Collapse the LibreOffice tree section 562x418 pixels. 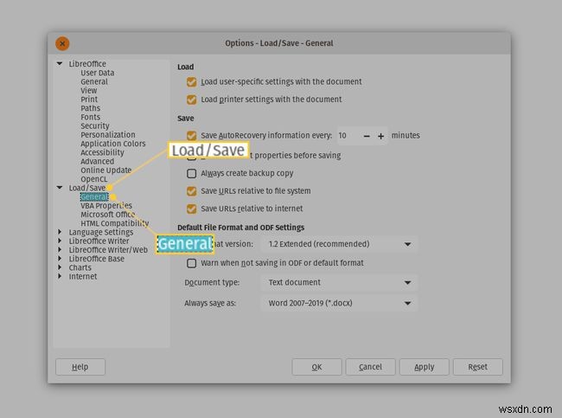pyautogui.click(x=60, y=63)
